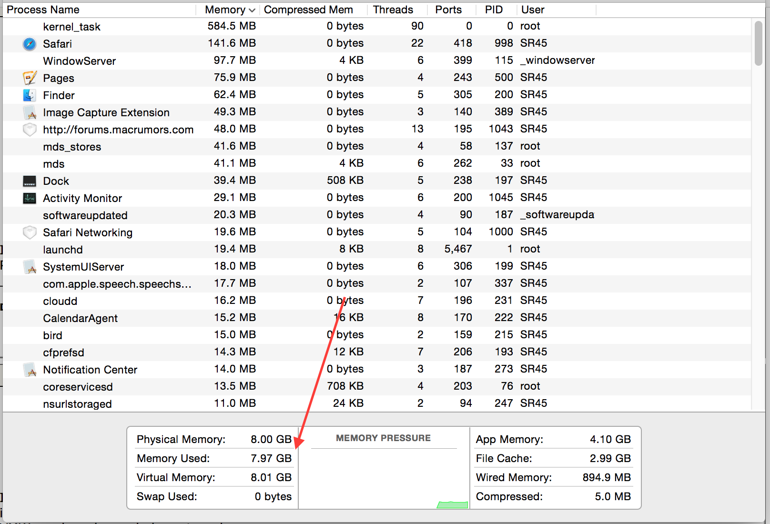Screen dimensions: 770x524
Task: Sort by Process Name column header
Action: tap(99, 10)
